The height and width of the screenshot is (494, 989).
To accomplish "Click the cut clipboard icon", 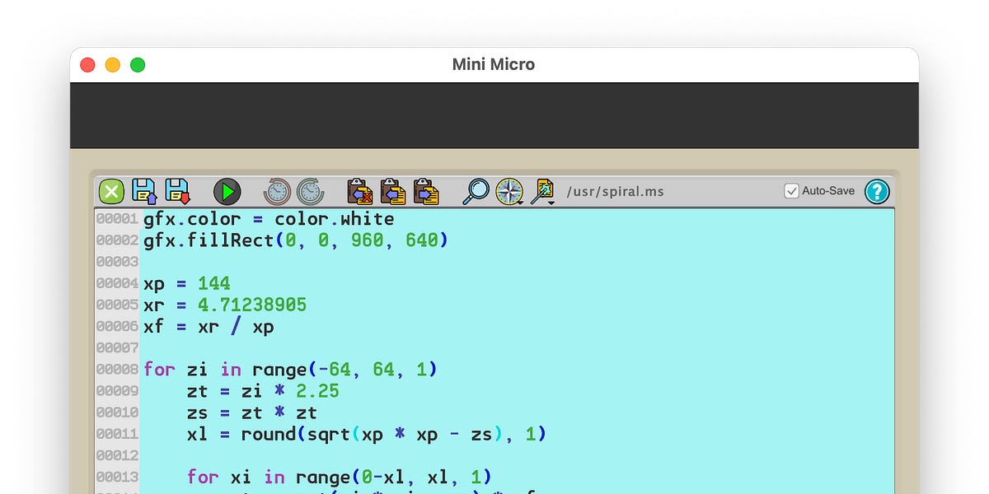I will click(360, 191).
